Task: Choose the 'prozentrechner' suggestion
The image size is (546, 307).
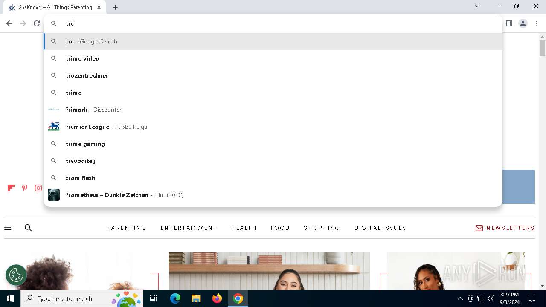Action: [273, 75]
